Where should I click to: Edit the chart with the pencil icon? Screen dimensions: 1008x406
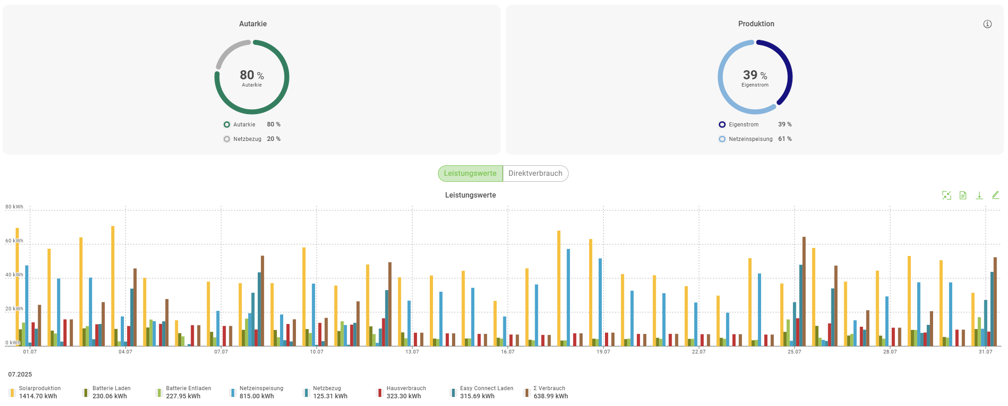(x=995, y=195)
